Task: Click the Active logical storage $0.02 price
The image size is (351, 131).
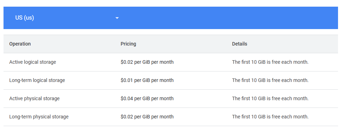Action: (147, 62)
